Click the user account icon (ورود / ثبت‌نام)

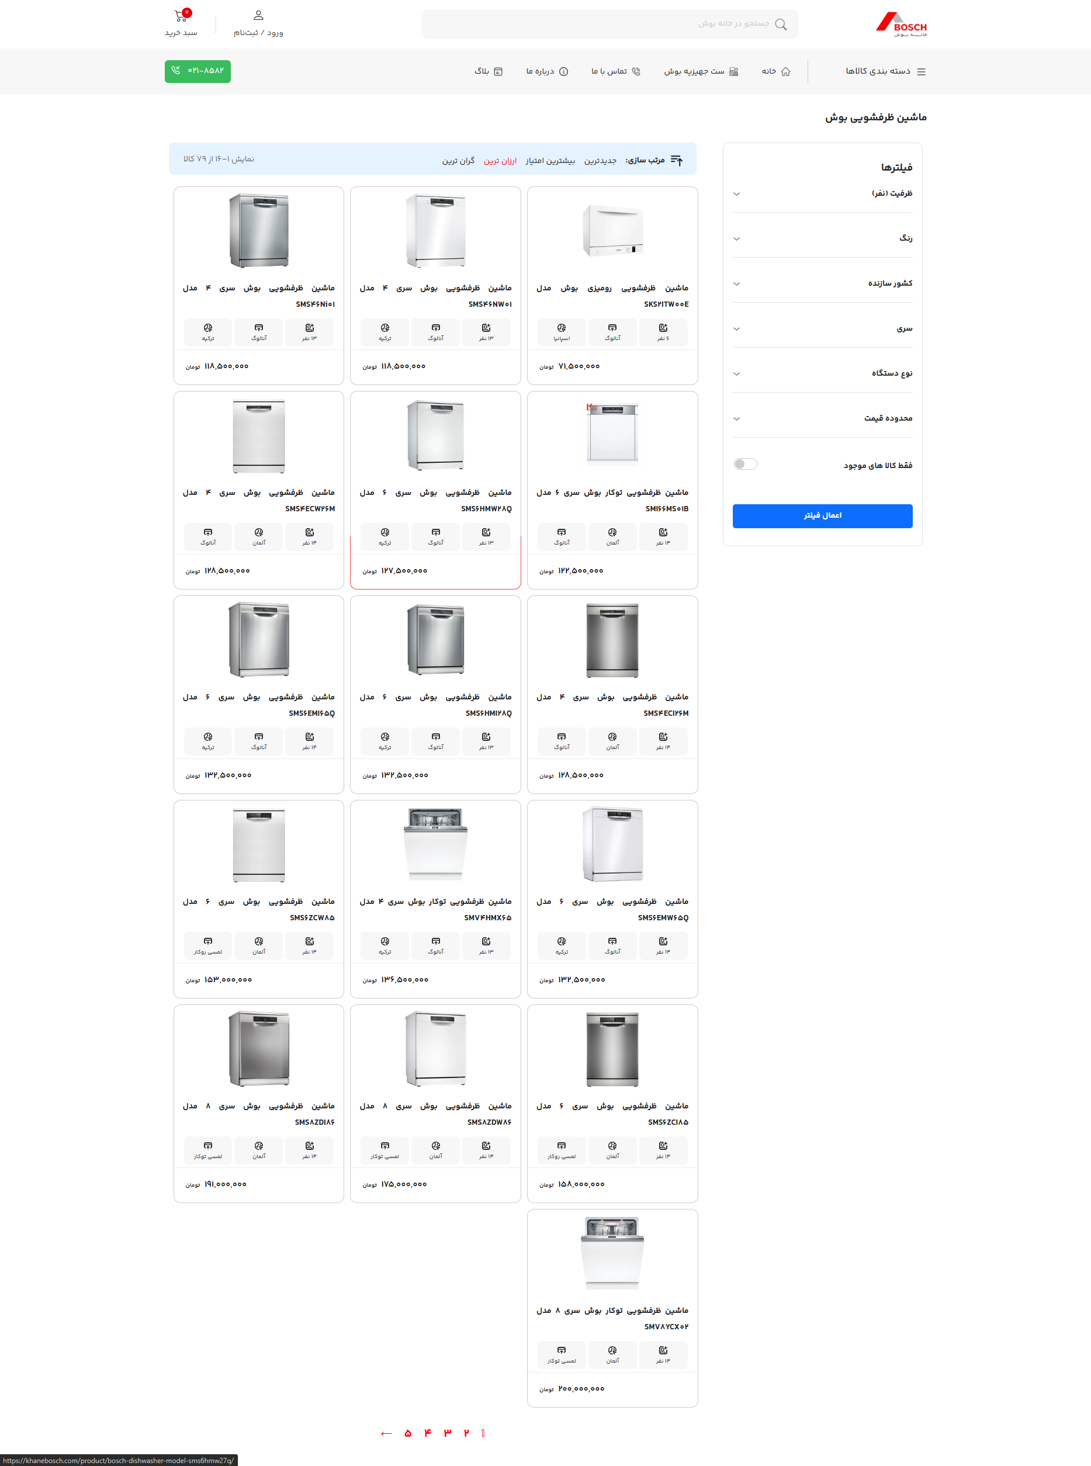[258, 15]
